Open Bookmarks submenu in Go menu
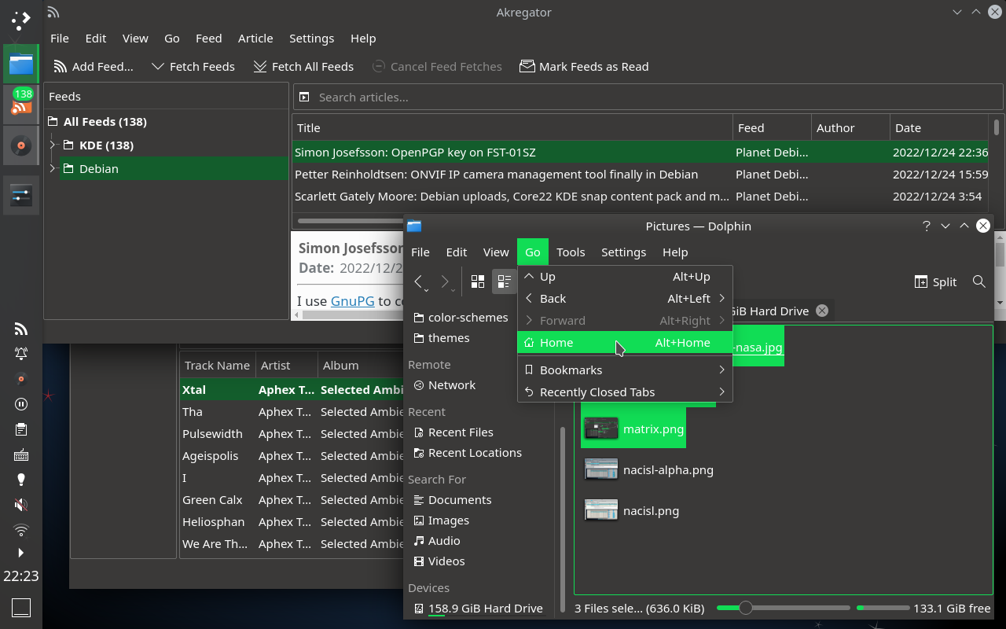The height and width of the screenshot is (629, 1006). click(x=625, y=370)
